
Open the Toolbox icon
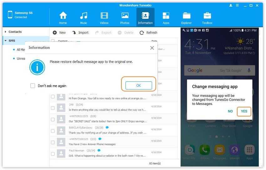click(207, 16)
